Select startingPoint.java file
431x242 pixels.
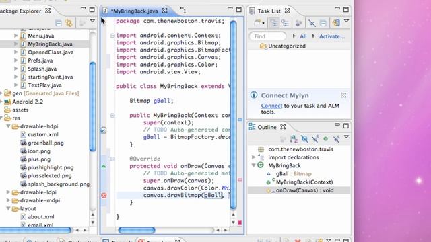(51, 77)
